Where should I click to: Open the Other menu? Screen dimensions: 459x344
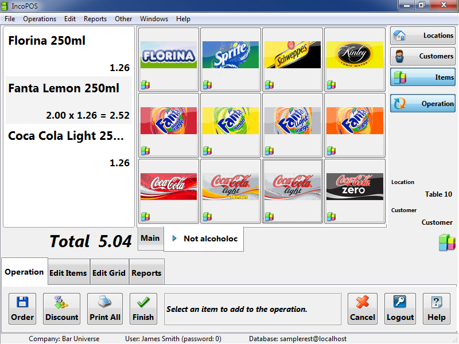[x=123, y=19]
